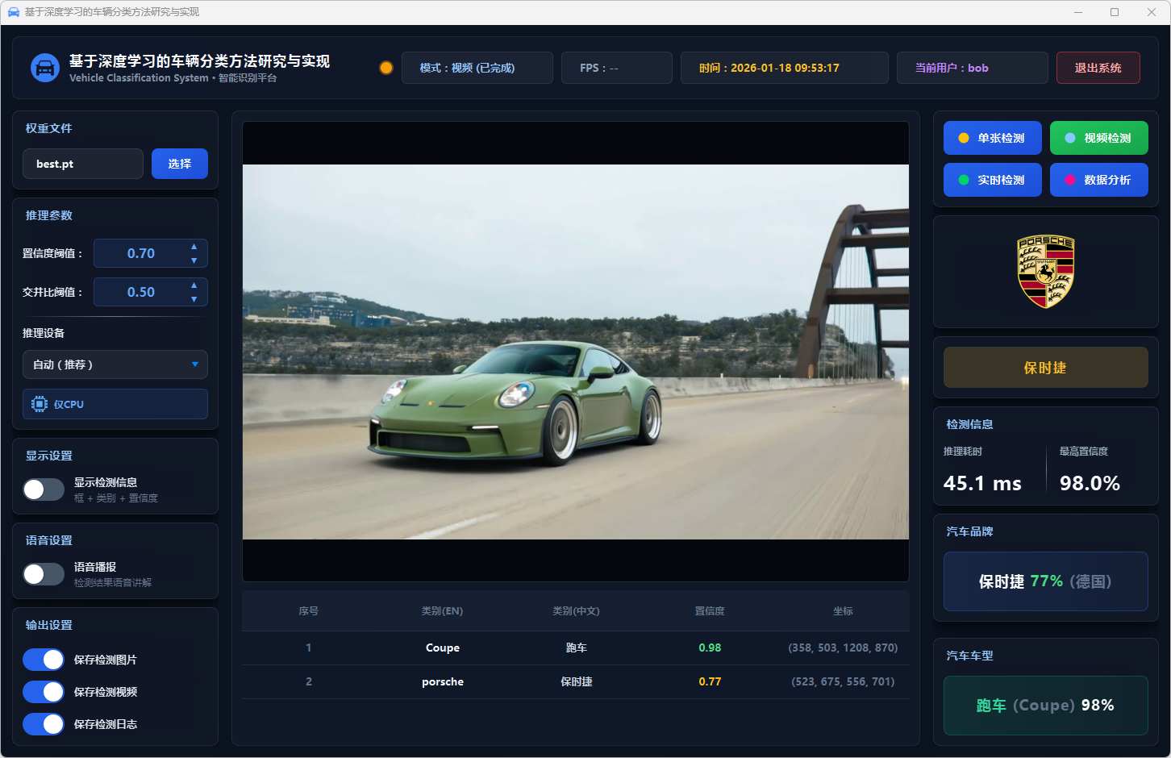This screenshot has height=758, width=1171.
Task: Click the video preview of green Porsche
Action: [x=576, y=352]
